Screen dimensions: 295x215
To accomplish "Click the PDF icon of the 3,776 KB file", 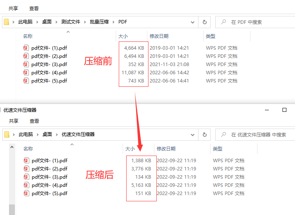I will (x=26, y=169).
